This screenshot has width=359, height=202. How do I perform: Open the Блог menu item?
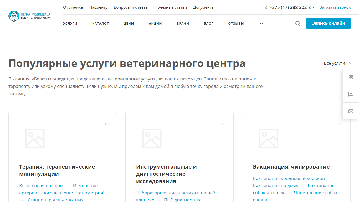tap(209, 24)
